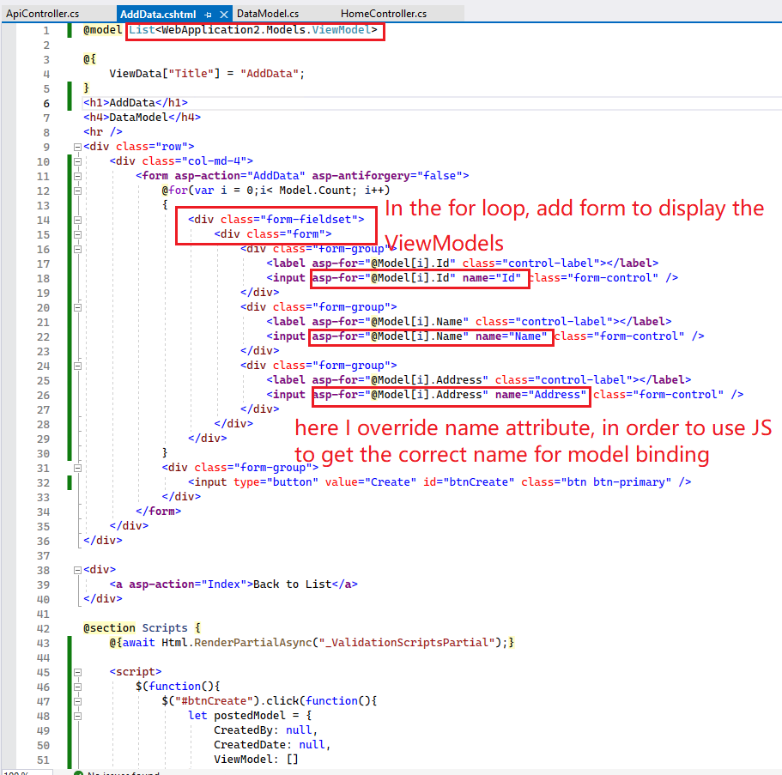Click line number 6 in gutter
782x775 pixels.
[46, 103]
